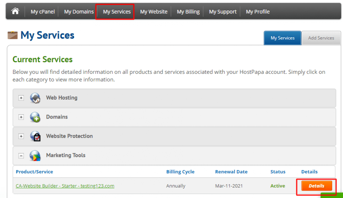Screen dimensions: 343x198
Task: Open My Billing menu
Action: click(x=188, y=12)
